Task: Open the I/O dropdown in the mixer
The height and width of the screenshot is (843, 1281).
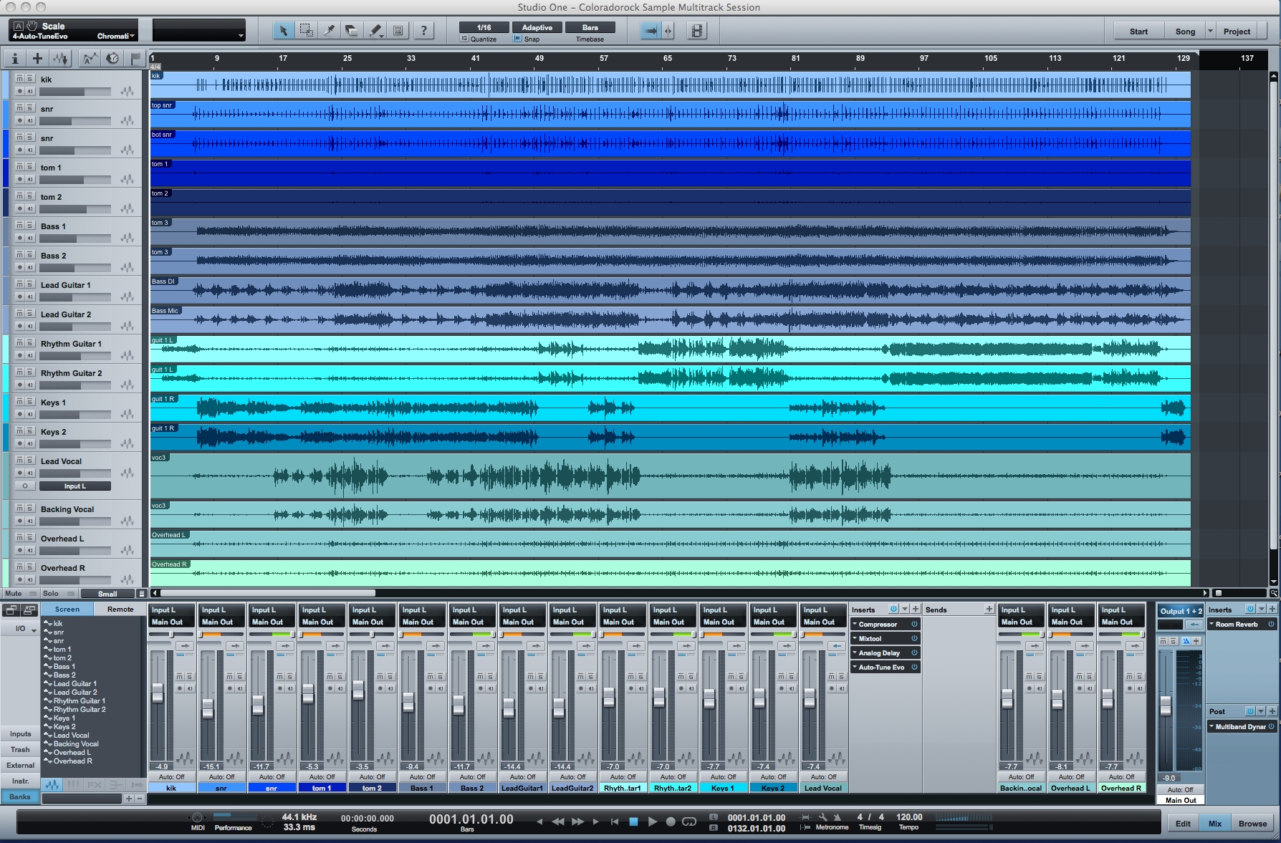Action: (x=21, y=628)
